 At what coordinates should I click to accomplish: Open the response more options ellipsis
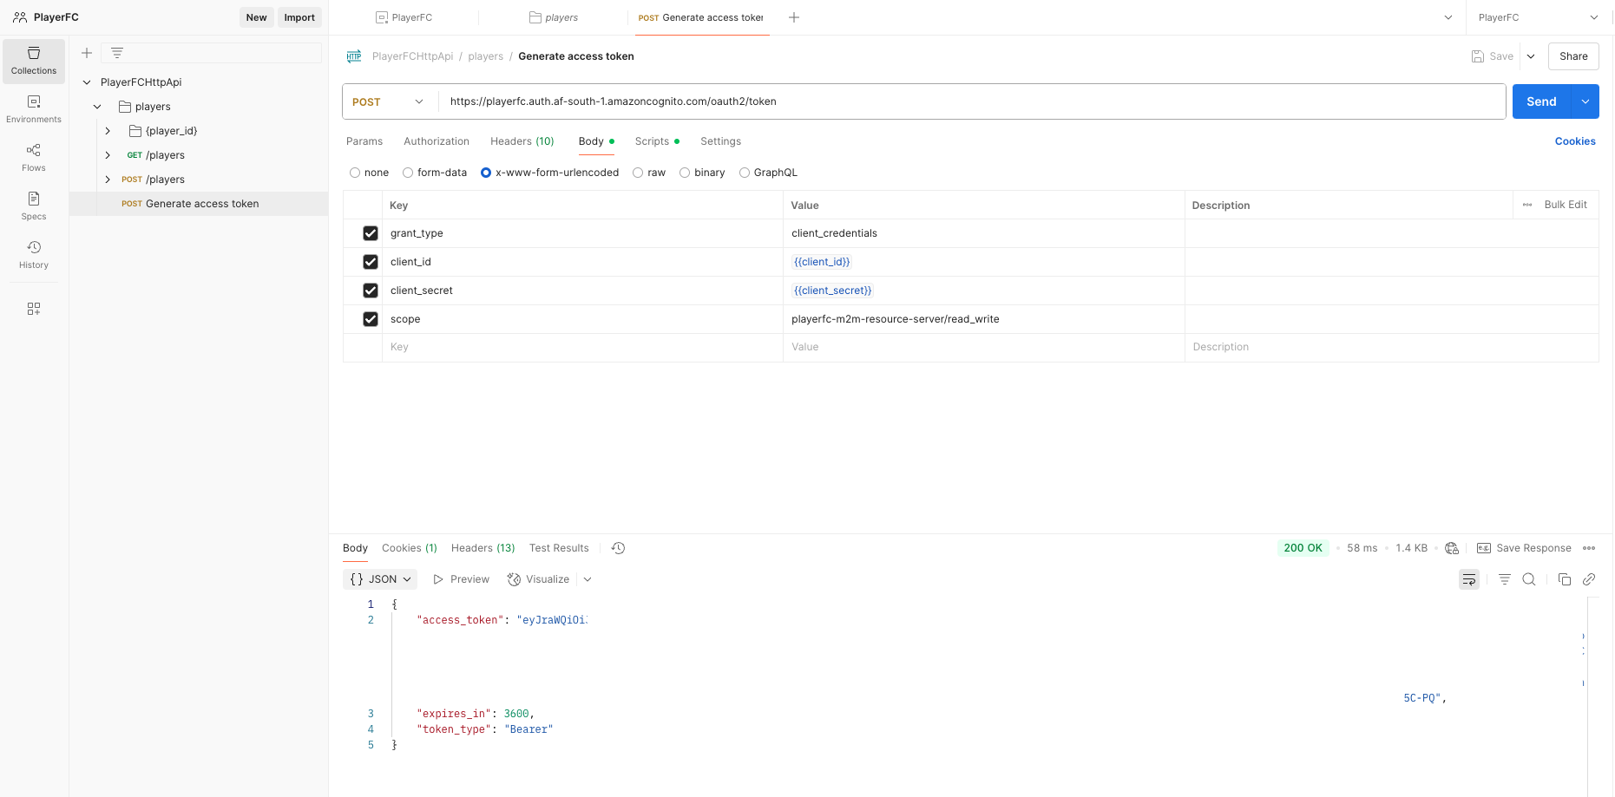click(1589, 548)
